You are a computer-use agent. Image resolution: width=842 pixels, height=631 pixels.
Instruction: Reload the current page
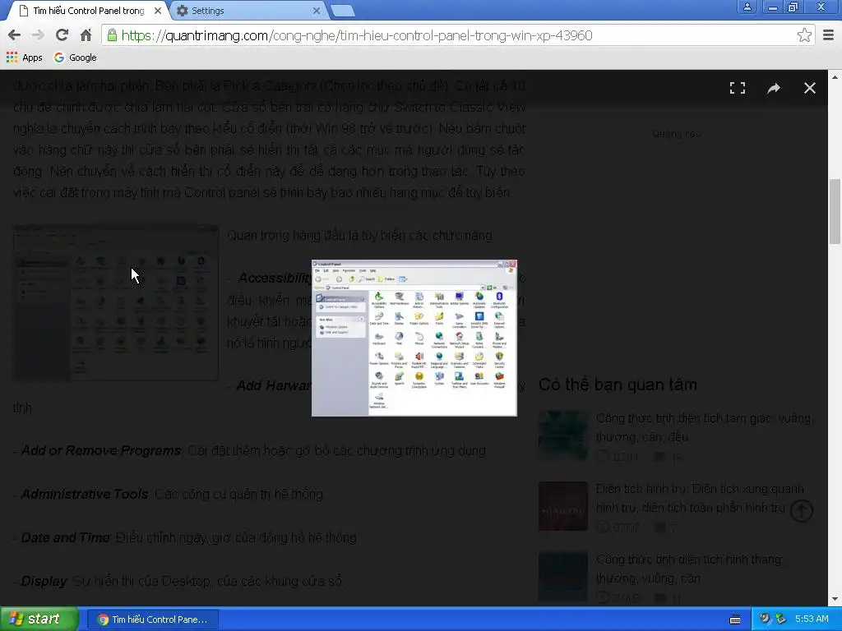62,35
